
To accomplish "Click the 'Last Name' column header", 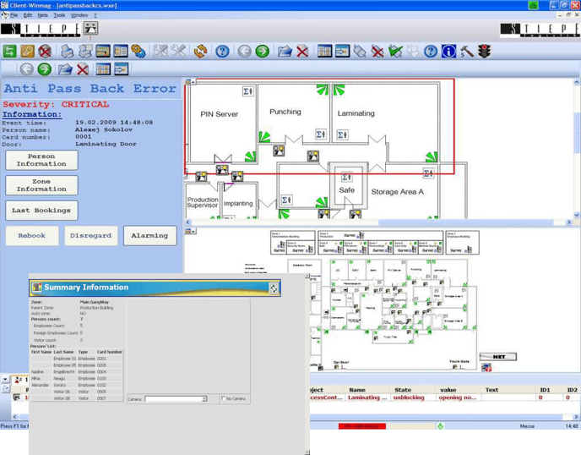I will tap(63, 352).
